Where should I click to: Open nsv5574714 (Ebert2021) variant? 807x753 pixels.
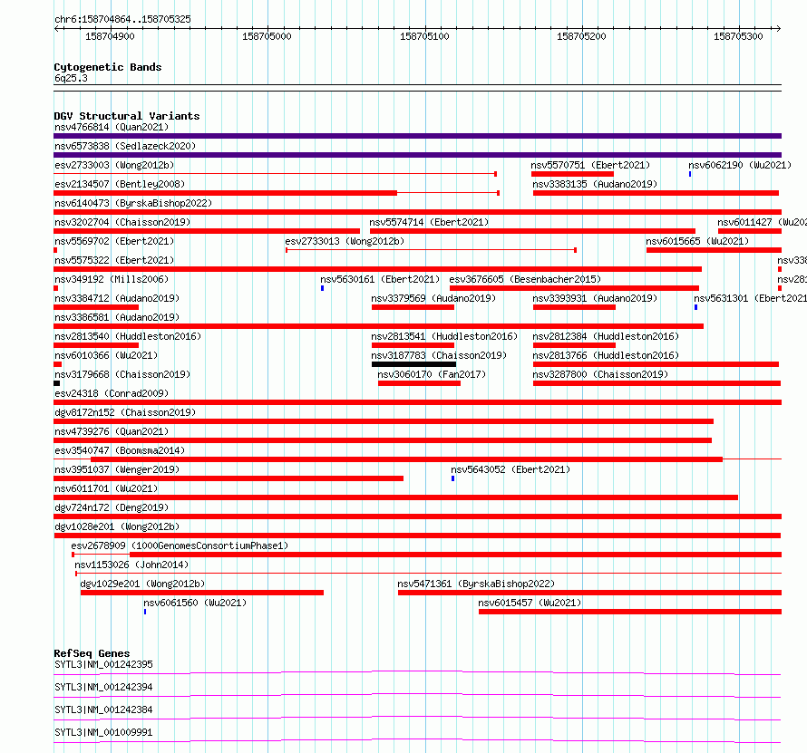point(532,231)
